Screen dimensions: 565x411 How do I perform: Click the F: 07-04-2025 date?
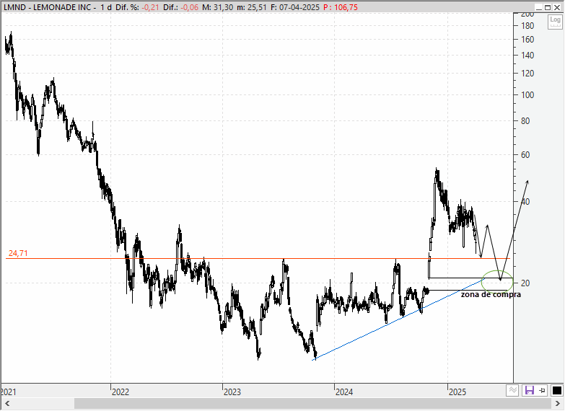tap(294, 7)
